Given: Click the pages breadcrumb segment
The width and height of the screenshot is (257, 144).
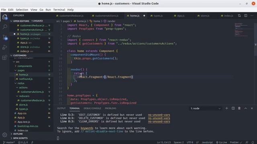Looking at the screenshot, I should pos(66,21).
